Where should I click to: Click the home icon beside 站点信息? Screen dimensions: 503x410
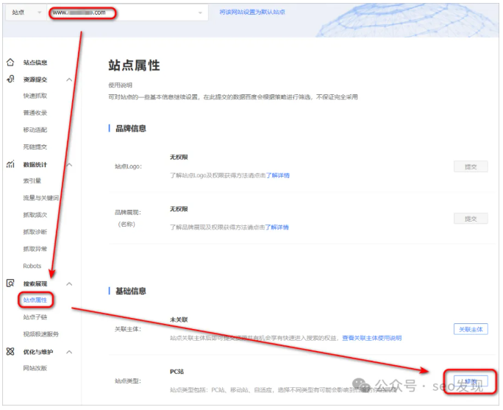(x=10, y=63)
